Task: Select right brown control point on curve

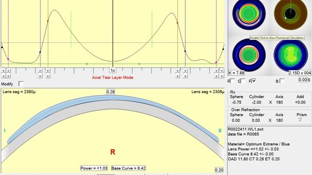Action: (177, 23)
